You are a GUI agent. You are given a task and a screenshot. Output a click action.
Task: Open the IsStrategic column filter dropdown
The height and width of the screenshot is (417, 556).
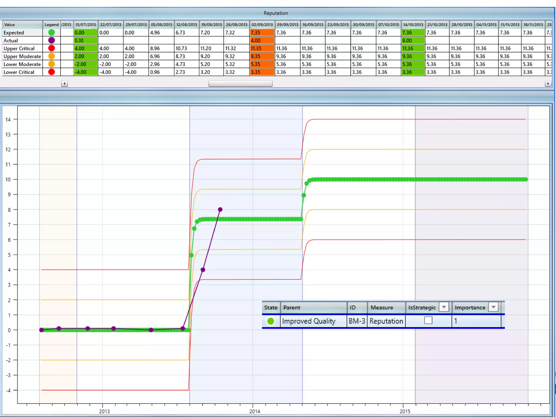point(444,307)
